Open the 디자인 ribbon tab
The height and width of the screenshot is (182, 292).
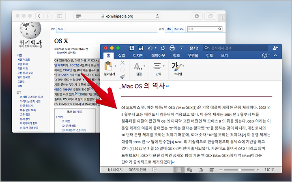click(x=138, y=55)
